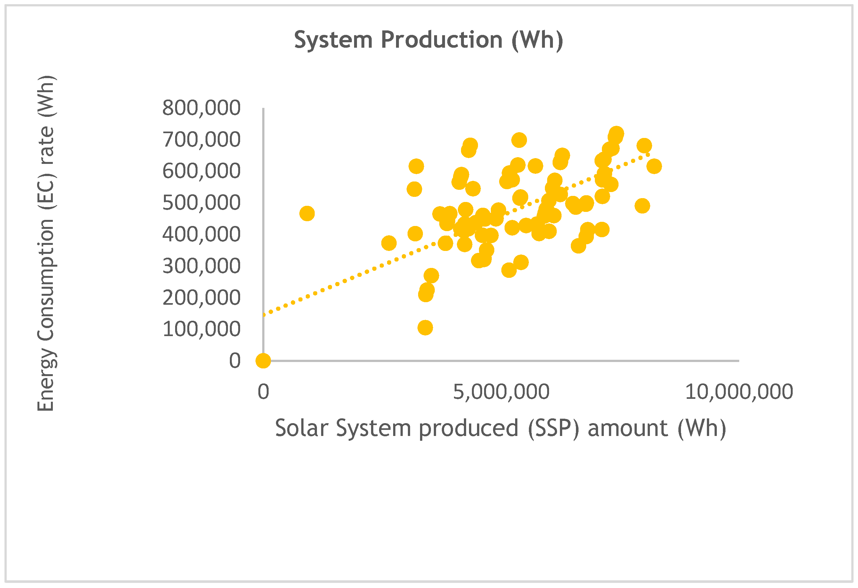Select the 100,000 y-axis label
The width and height of the screenshot is (858, 588).
(201, 329)
